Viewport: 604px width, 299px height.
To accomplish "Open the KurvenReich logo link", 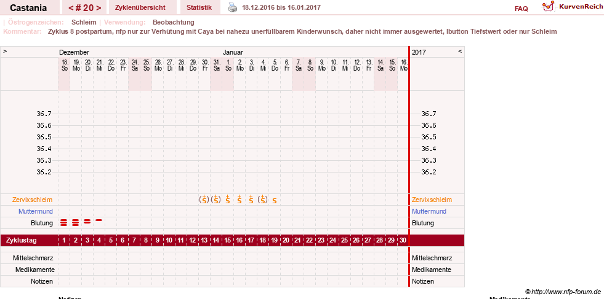I will tap(572, 7).
